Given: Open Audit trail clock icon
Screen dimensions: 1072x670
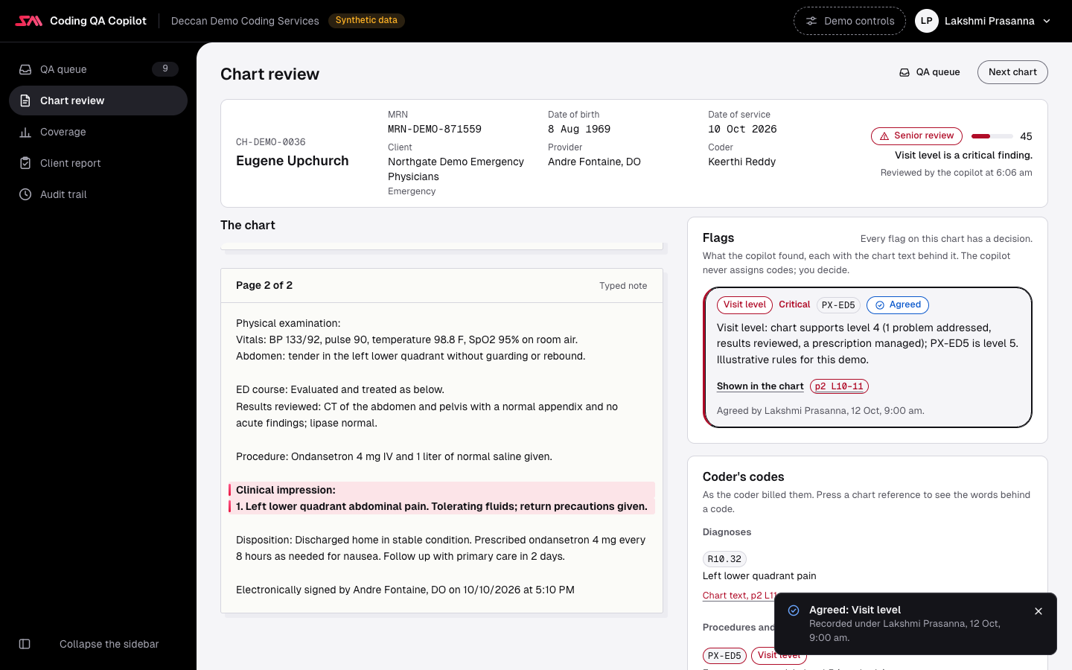Looking at the screenshot, I should [25, 194].
